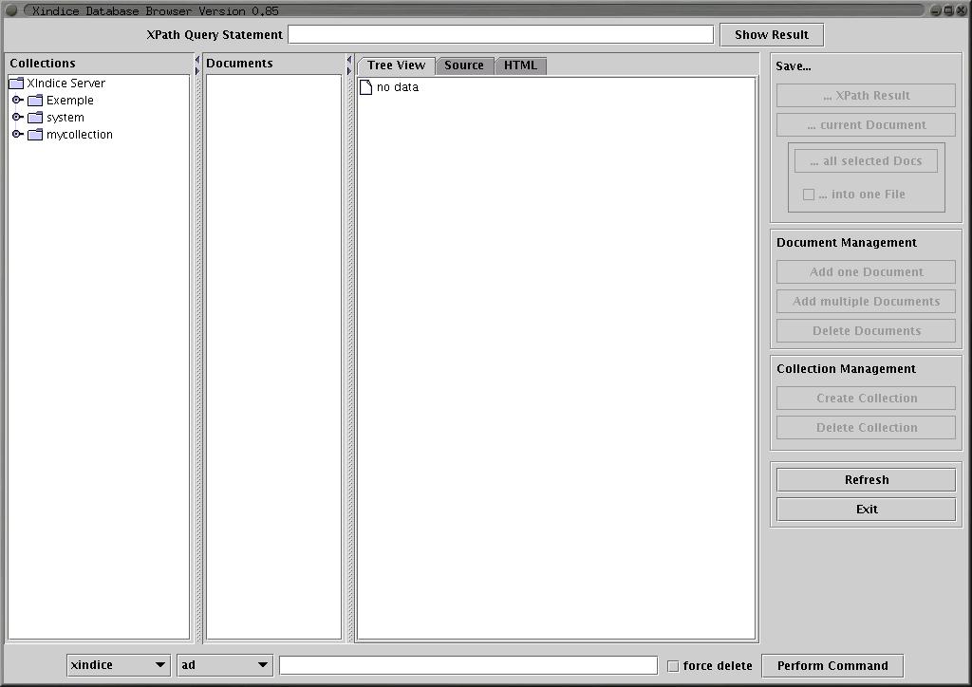Switch to the HTML tab
Viewport: 972px width, 687px height.
520,65
